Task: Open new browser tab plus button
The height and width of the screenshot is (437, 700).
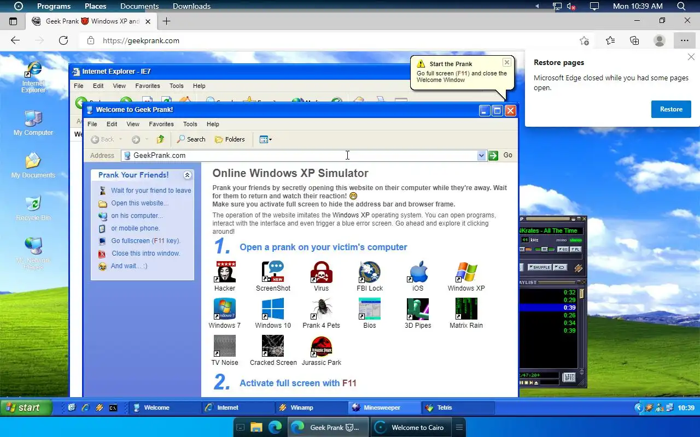Action: tap(166, 21)
